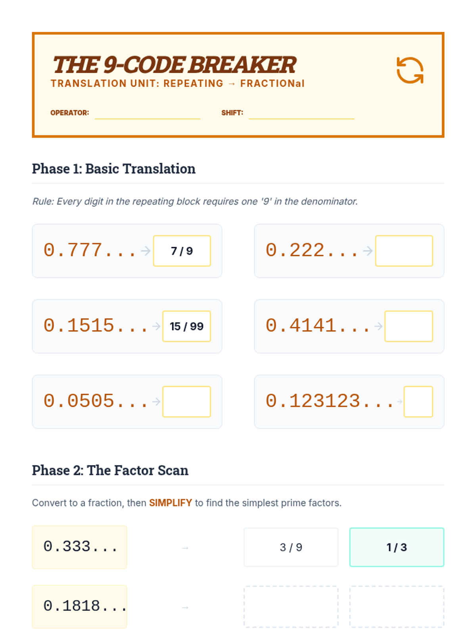
Task: Click the answer box for 0.0505...
Action: pos(186,402)
